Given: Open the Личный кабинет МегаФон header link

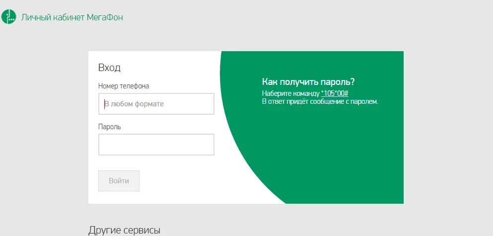Looking at the screenshot, I should [72, 17].
